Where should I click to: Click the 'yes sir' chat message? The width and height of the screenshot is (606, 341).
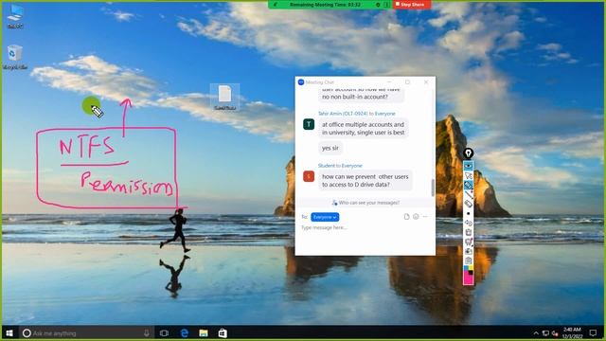[330, 148]
